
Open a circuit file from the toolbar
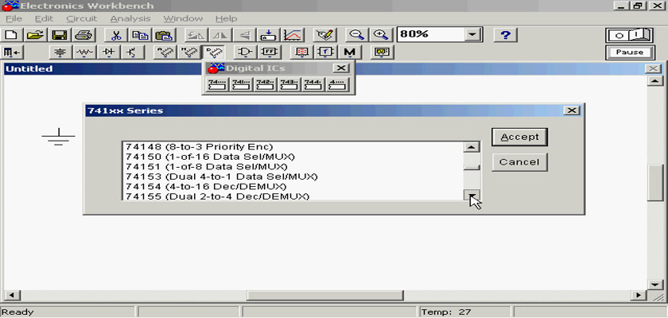[35, 35]
